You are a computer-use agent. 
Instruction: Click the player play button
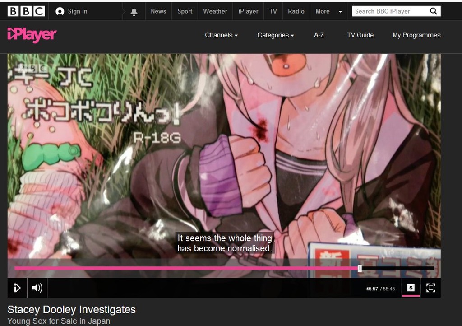[17, 288]
